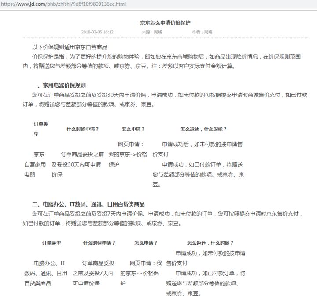Click the source label 来源：网络
Image resolution: width=317 pixels, height=304 pixels.
[x=151, y=32]
